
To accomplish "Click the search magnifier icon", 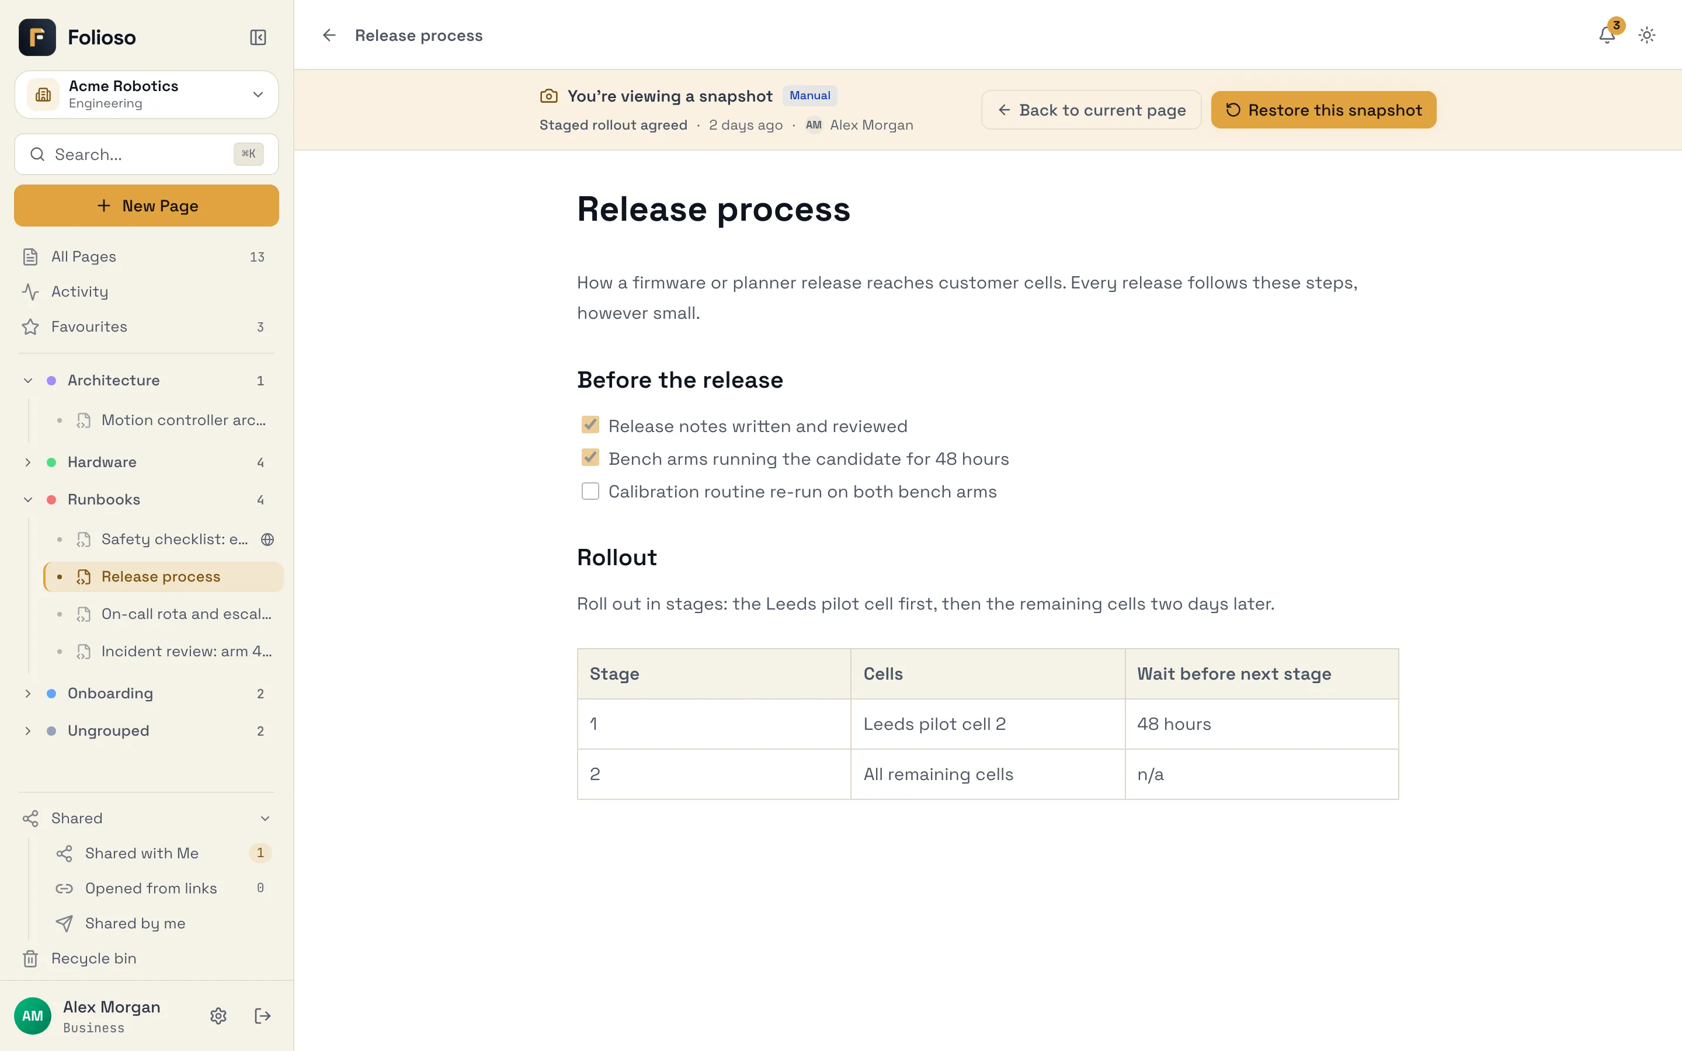I will click(x=37, y=154).
